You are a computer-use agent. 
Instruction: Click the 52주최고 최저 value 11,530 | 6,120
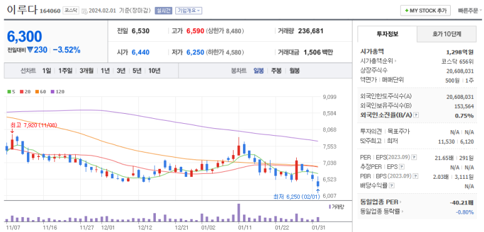click(456, 141)
